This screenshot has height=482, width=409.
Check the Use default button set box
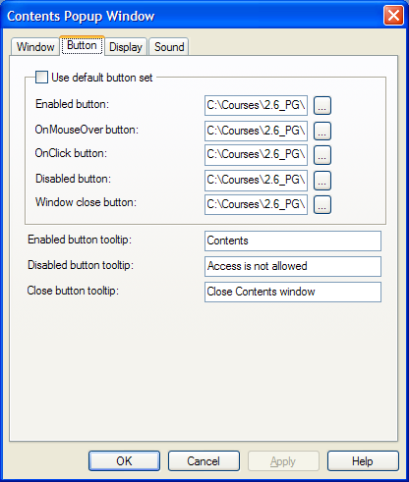coord(41,78)
